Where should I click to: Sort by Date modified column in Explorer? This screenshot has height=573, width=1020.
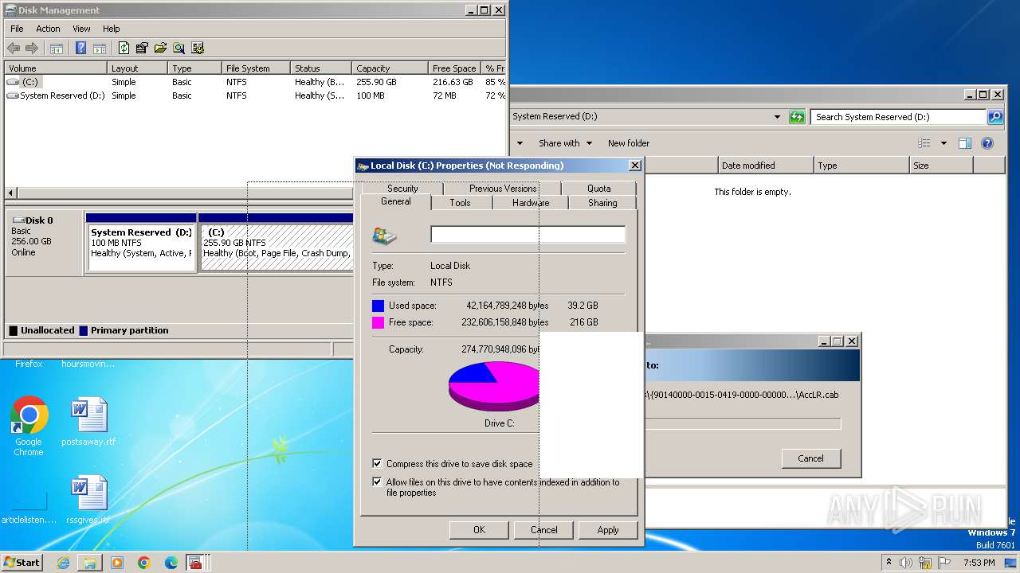tap(766, 166)
